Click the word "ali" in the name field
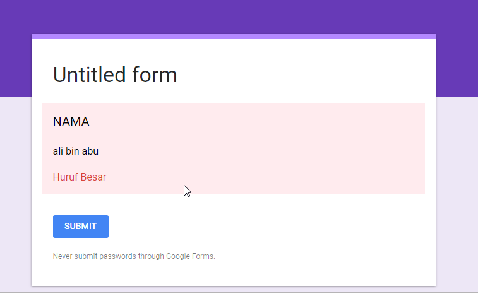This screenshot has width=478, height=296. point(58,151)
